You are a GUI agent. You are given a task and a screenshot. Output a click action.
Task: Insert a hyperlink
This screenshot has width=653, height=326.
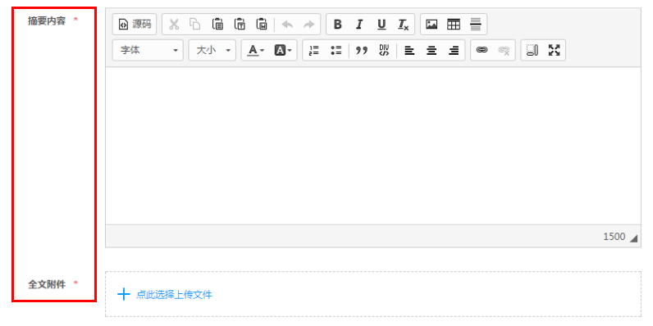click(482, 50)
